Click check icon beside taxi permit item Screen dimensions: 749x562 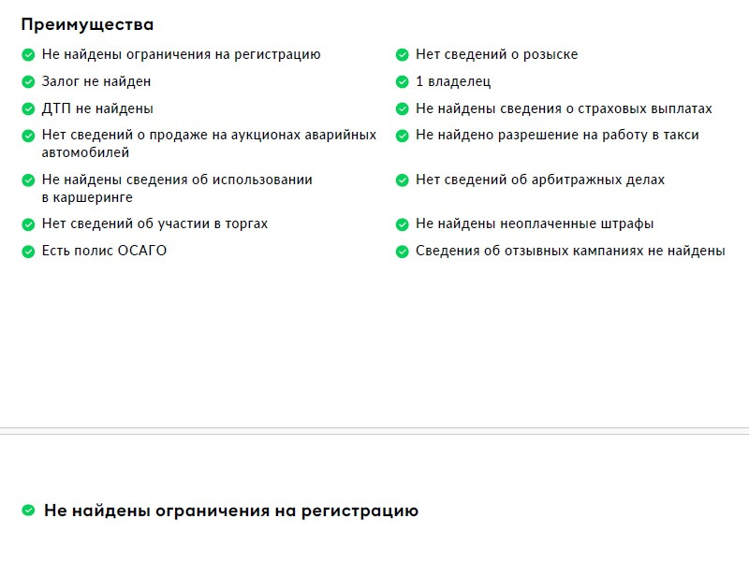point(403,136)
